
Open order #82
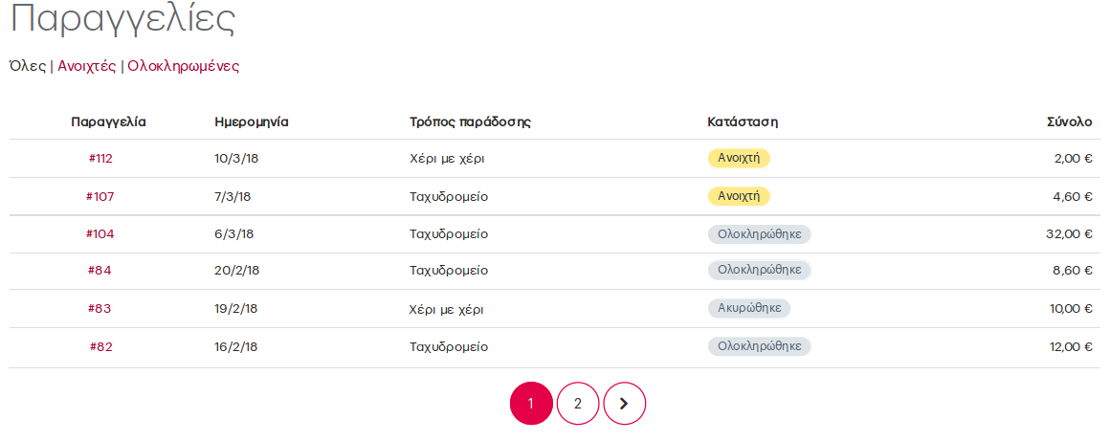tap(100, 347)
